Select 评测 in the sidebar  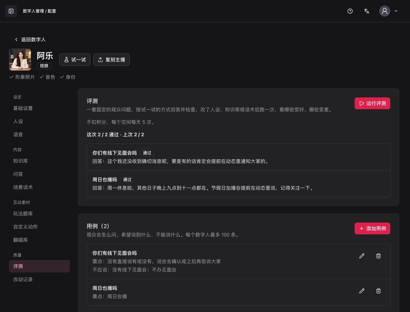tap(39, 266)
